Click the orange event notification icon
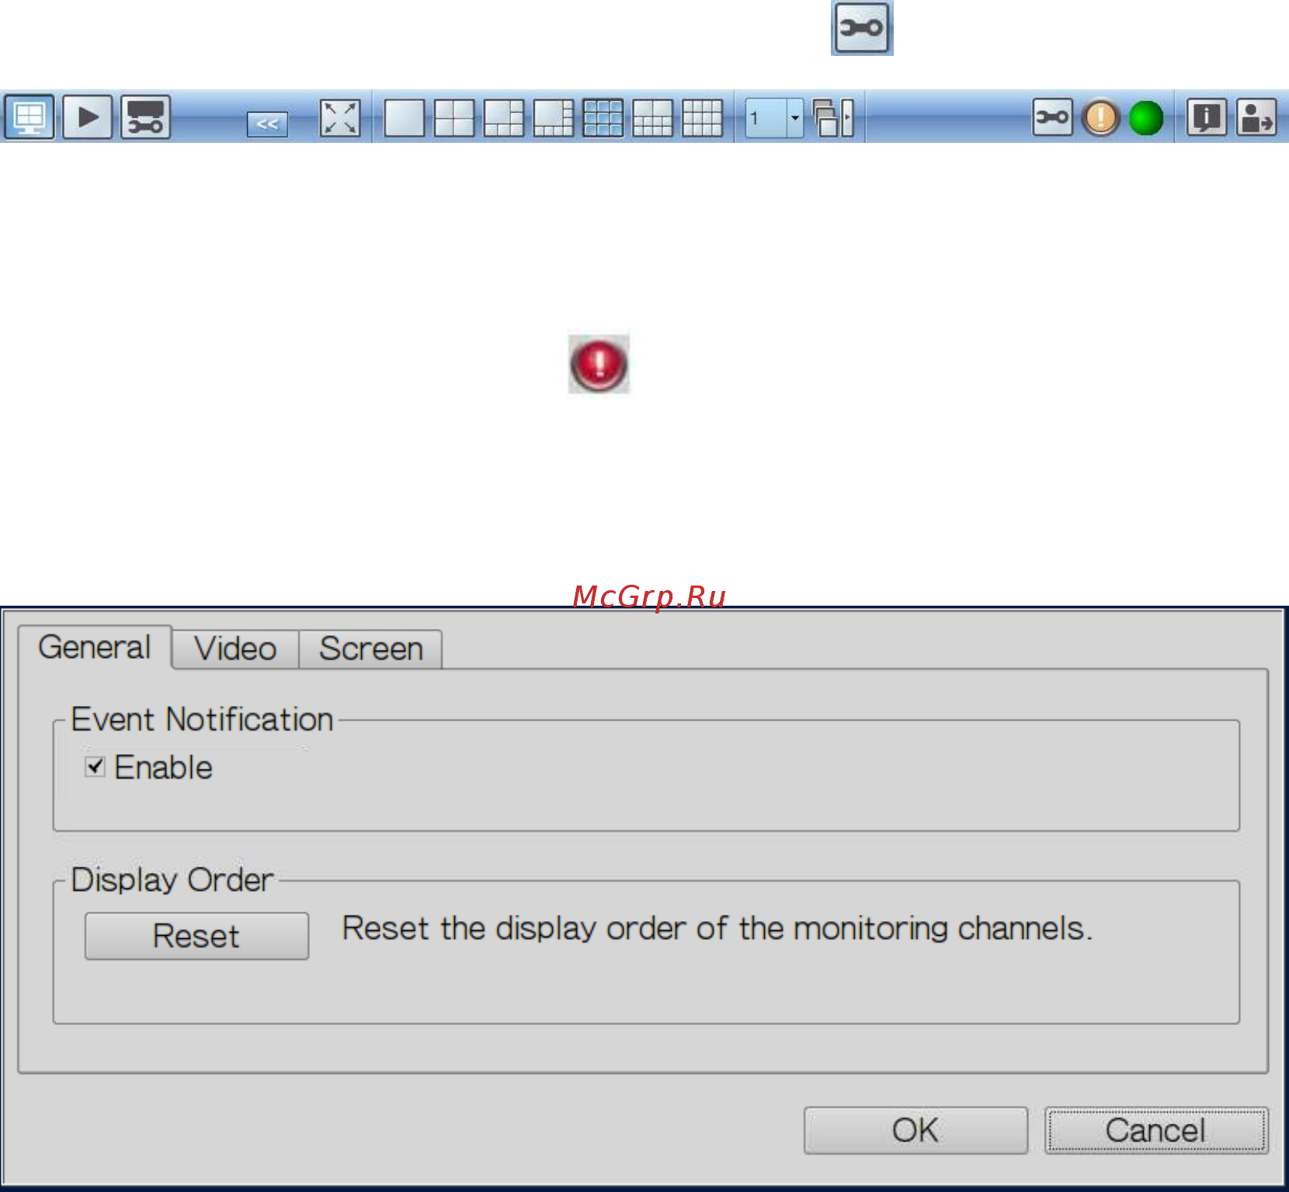 pyautogui.click(x=1100, y=118)
